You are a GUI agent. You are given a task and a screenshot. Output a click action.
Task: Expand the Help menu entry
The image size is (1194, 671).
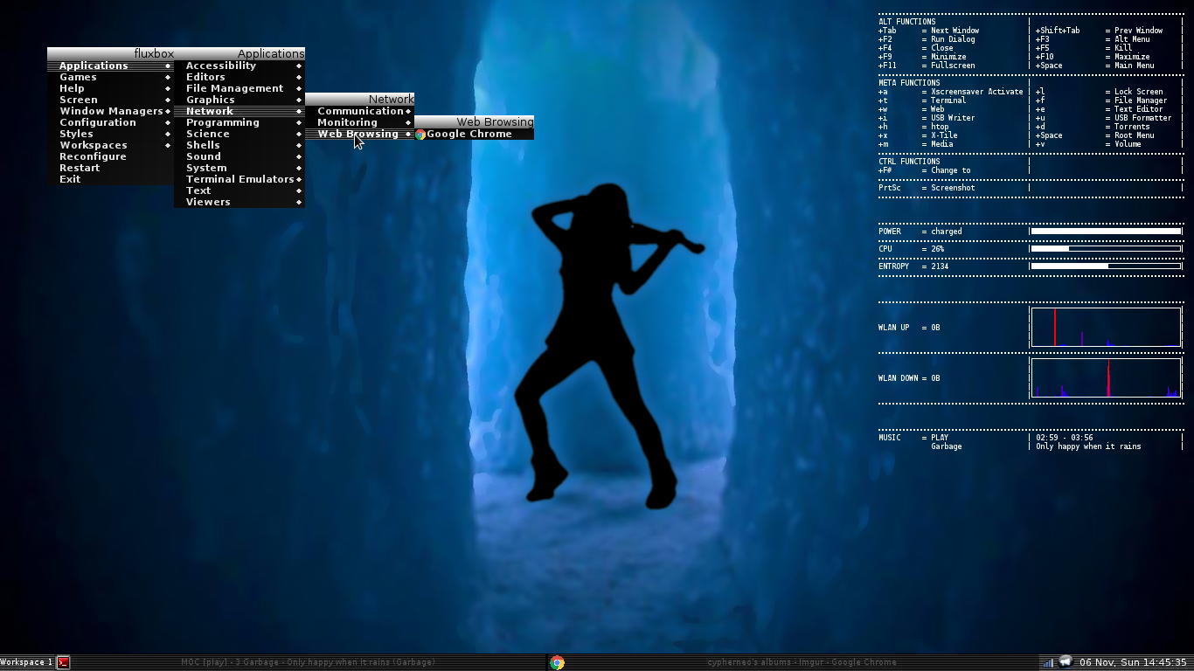(110, 89)
